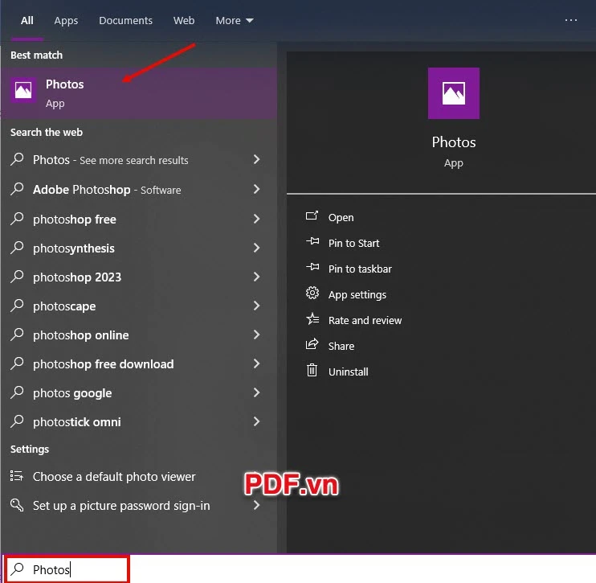The width and height of the screenshot is (596, 583).
Task: Open App settings for Photos
Action: click(x=357, y=295)
